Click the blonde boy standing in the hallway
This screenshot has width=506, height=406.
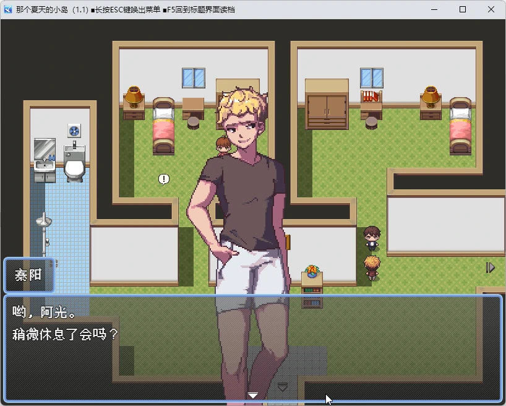(371, 265)
